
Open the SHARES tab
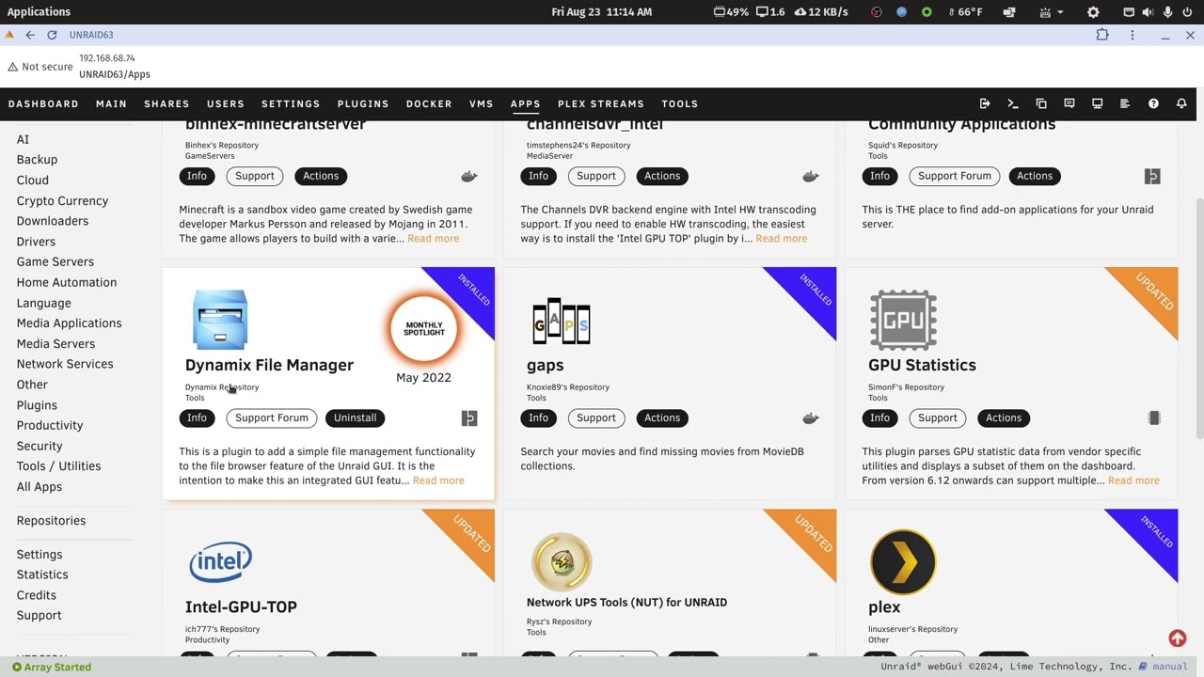[x=166, y=103]
